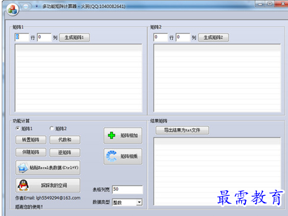Click the green plus matrix addition icon
This screenshot has height=216, width=288.
point(112,135)
